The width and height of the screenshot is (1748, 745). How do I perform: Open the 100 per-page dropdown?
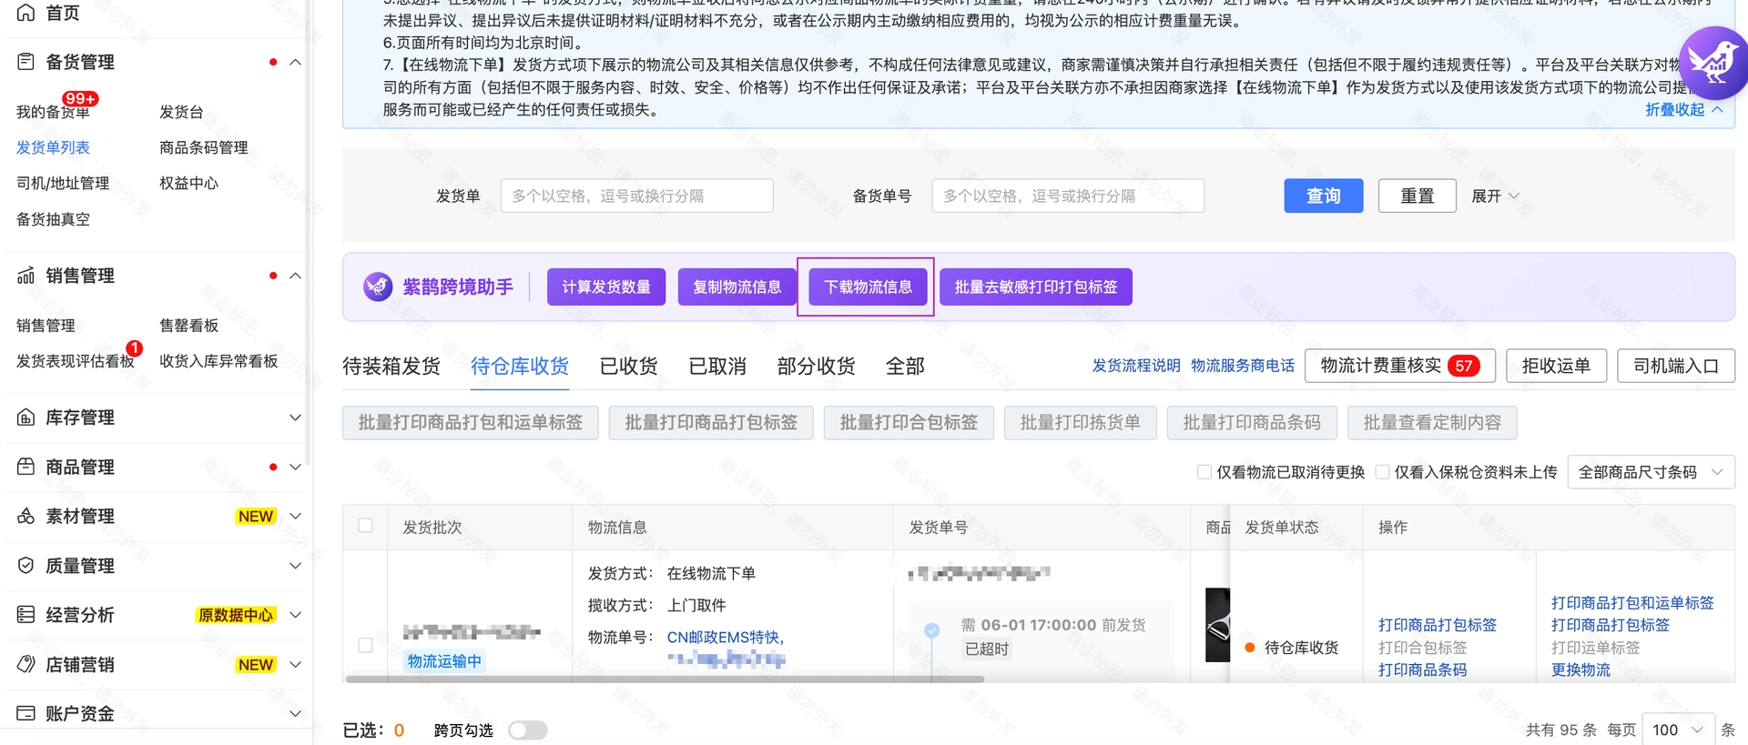click(x=1678, y=730)
